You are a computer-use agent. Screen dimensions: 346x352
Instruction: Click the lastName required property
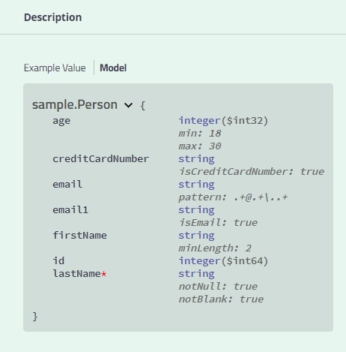click(x=79, y=274)
